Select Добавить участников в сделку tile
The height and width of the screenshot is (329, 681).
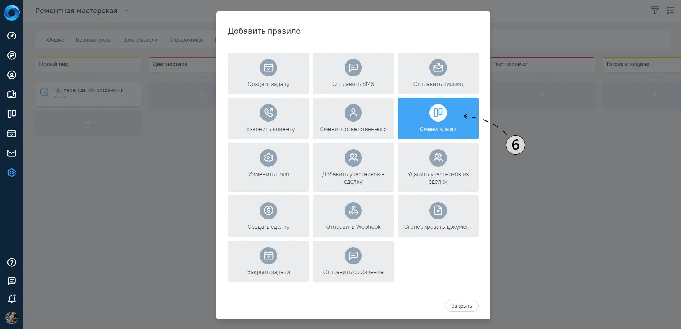tap(353, 167)
